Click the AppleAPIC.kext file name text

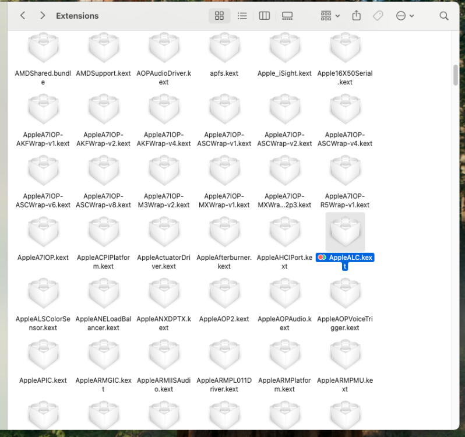pos(43,380)
